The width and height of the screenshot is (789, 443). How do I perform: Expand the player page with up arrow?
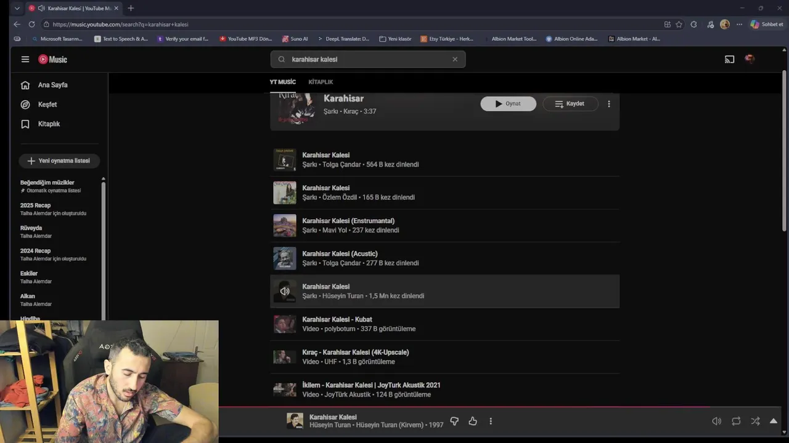(774, 421)
